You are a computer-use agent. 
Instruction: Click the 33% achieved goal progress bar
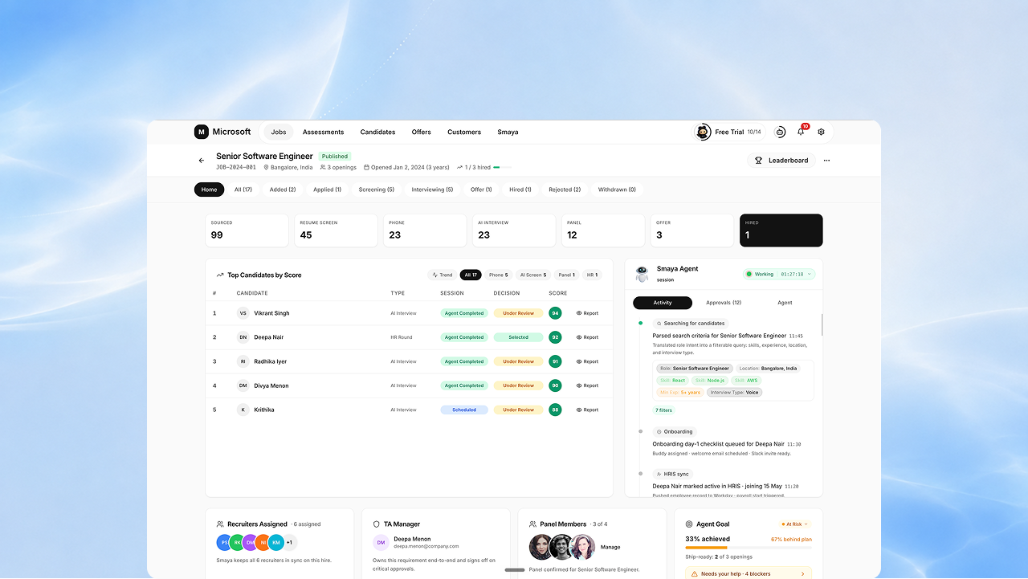click(x=749, y=548)
